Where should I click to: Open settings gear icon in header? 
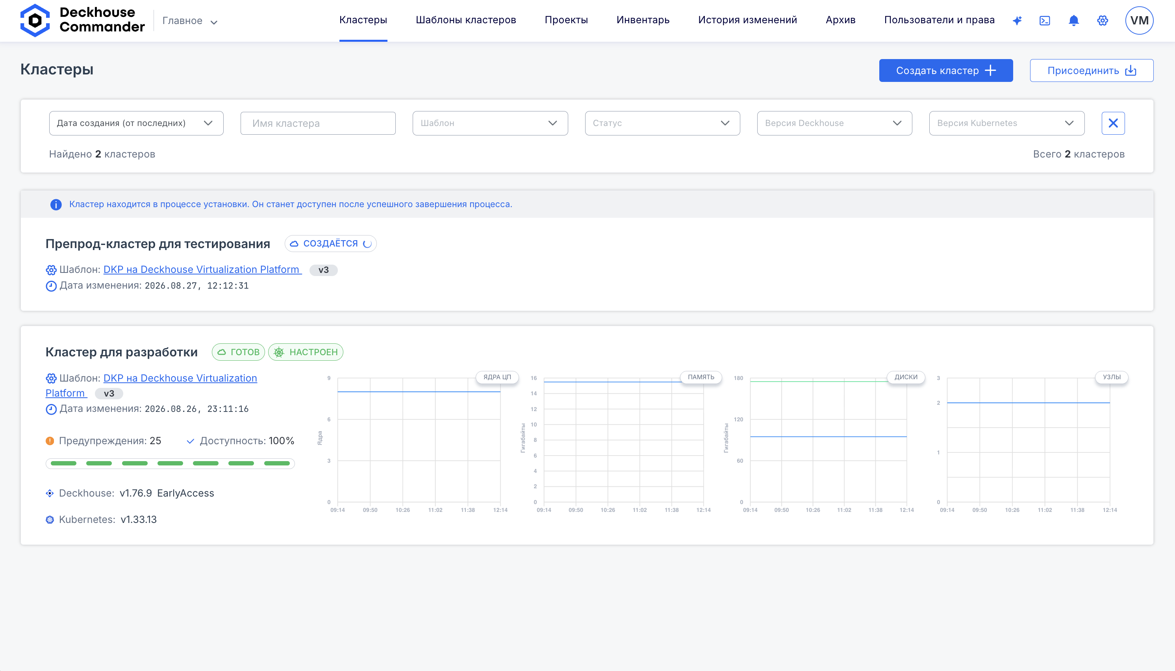pos(1103,20)
